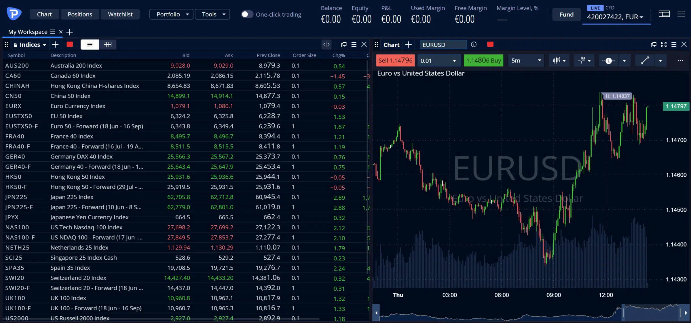
Task: Click the Fund button
Action: click(566, 14)
